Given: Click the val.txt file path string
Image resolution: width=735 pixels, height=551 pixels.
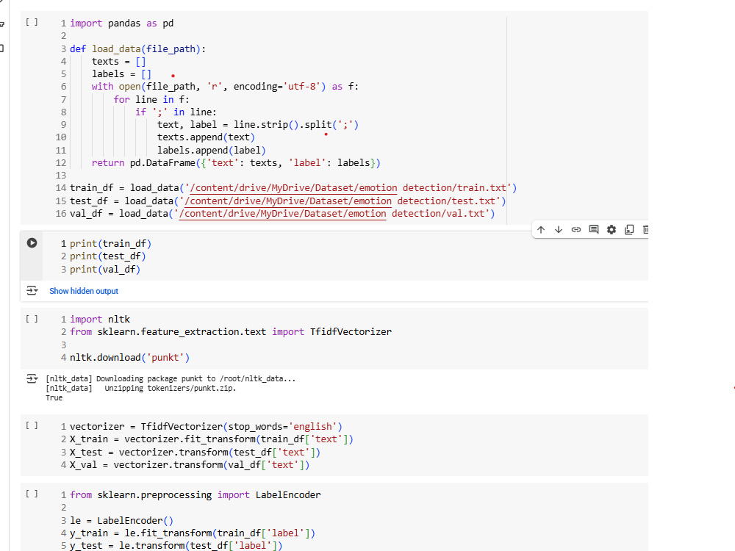Looking at the screenshot, I should [332, 214].
